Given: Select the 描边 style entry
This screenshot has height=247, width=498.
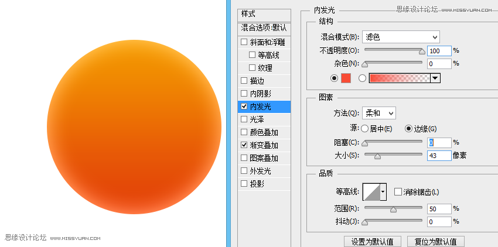Looking at the screenshot, I should coord(257,81).
